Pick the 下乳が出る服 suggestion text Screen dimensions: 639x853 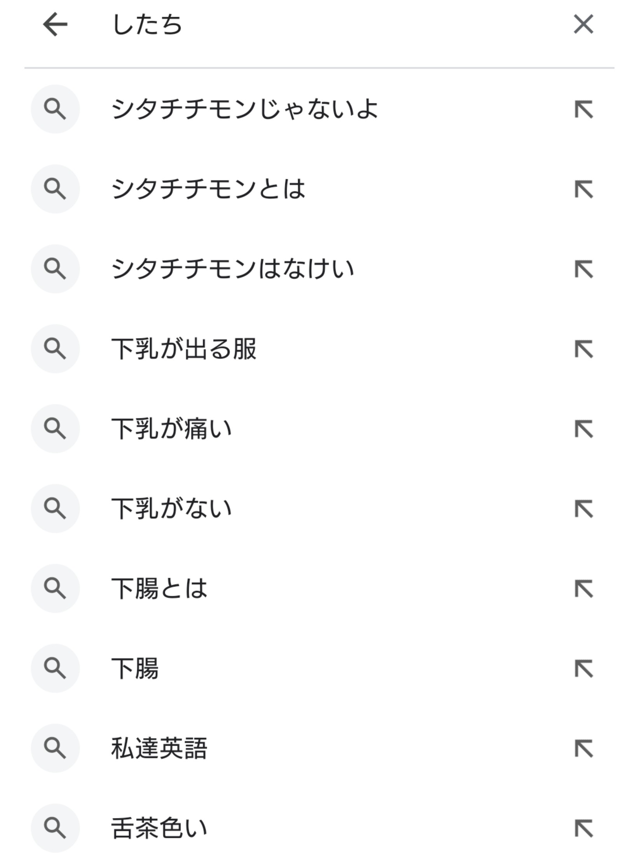(183, 349)
